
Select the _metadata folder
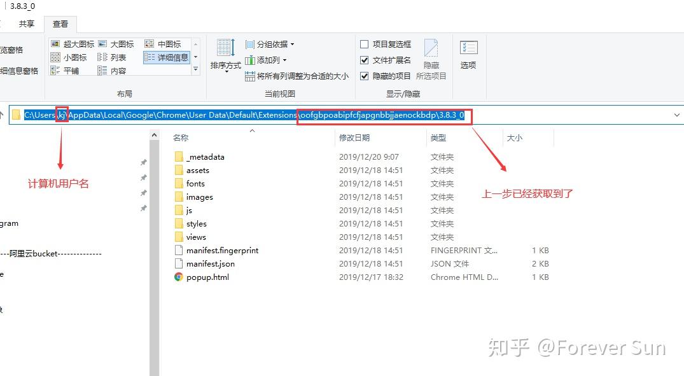point(199,157)
